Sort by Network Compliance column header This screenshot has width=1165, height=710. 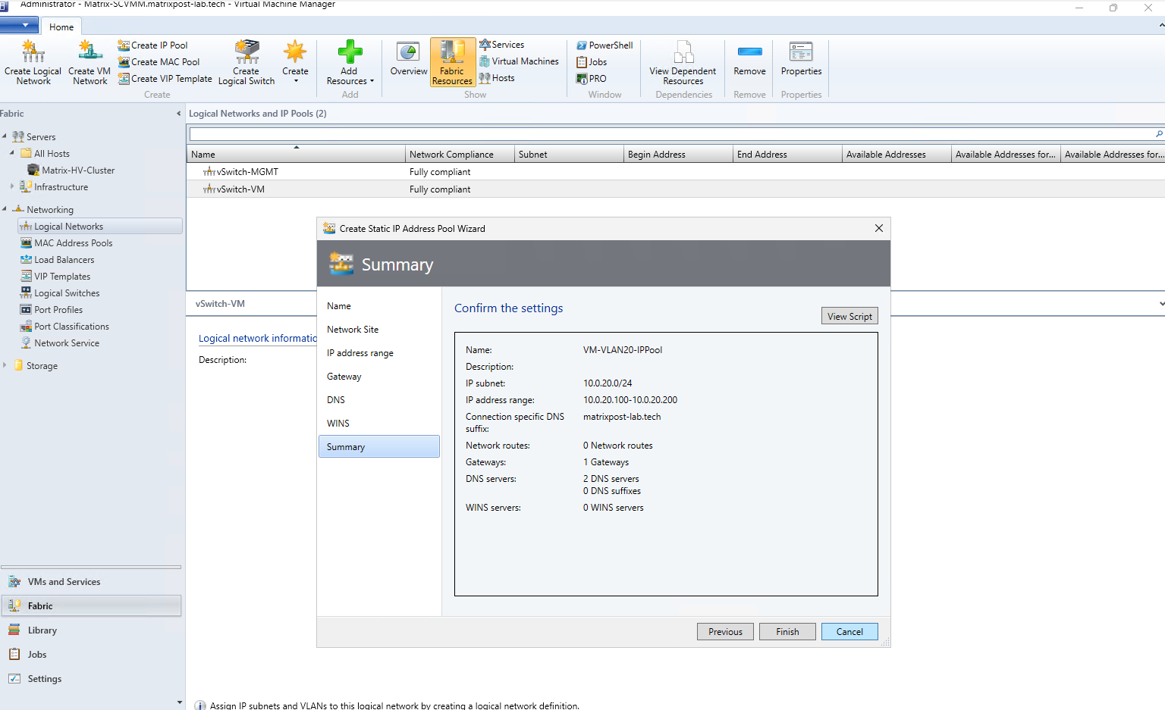click(x=460, y=155)
